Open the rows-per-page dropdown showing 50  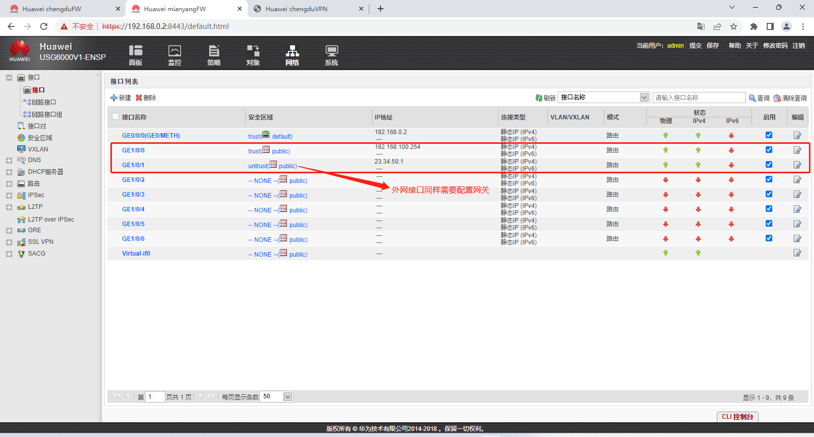(x=277, y=396)
